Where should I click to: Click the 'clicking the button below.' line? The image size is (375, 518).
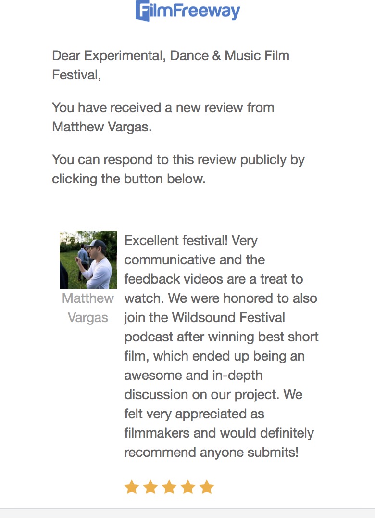pyautogui.click(x=128, y=179)
